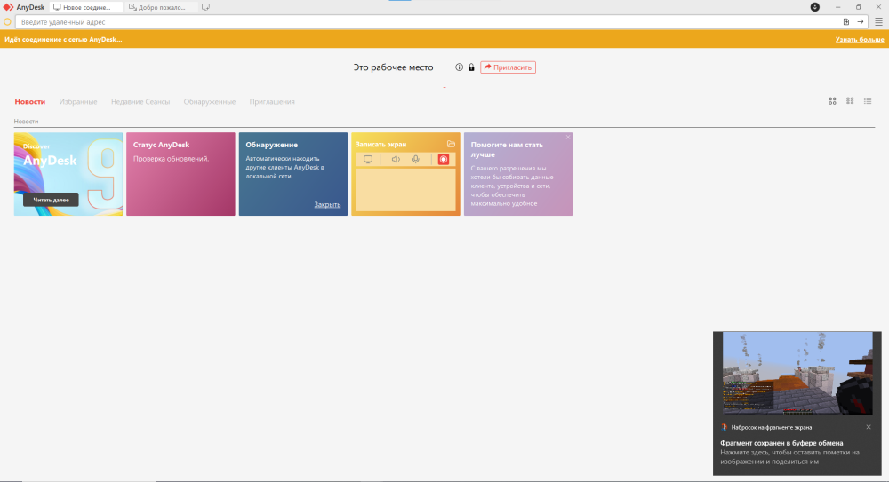The image size is (889, 482).
Task: Switch to list view
Action: (x=868, y=101)
